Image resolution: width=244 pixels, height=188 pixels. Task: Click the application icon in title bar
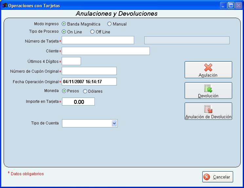5,6
